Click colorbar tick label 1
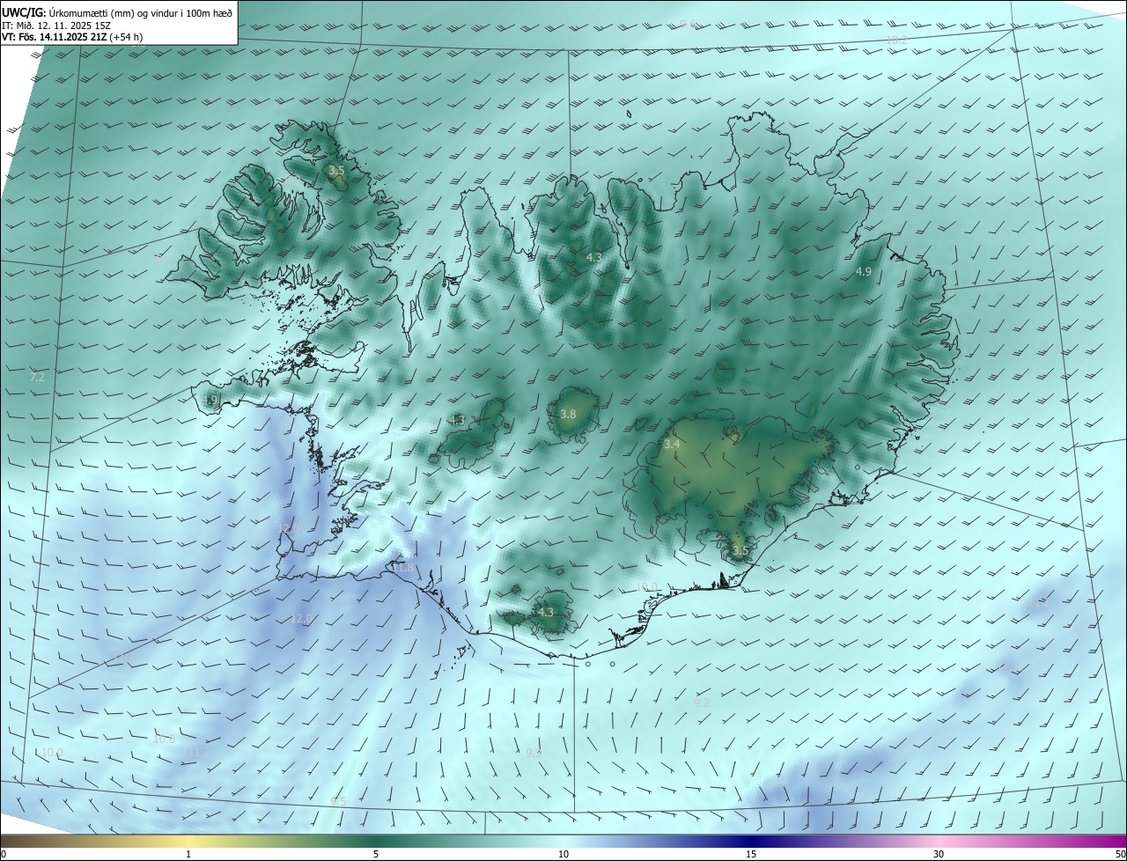1127x861 pixels. click(x=188, y=854)
